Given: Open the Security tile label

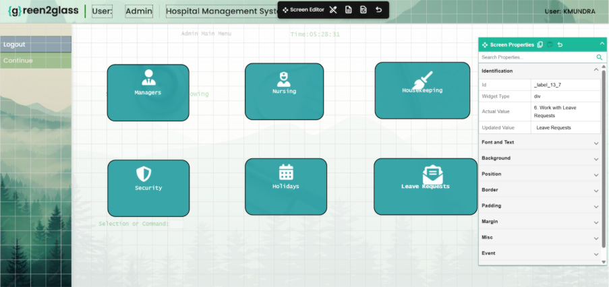Looking at the screenshot, I should pos(148,188).
